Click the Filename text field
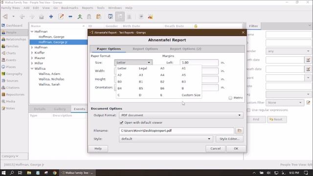Image resolution: width=313 pixels, height=176 pixels. (x=177, y=131)
